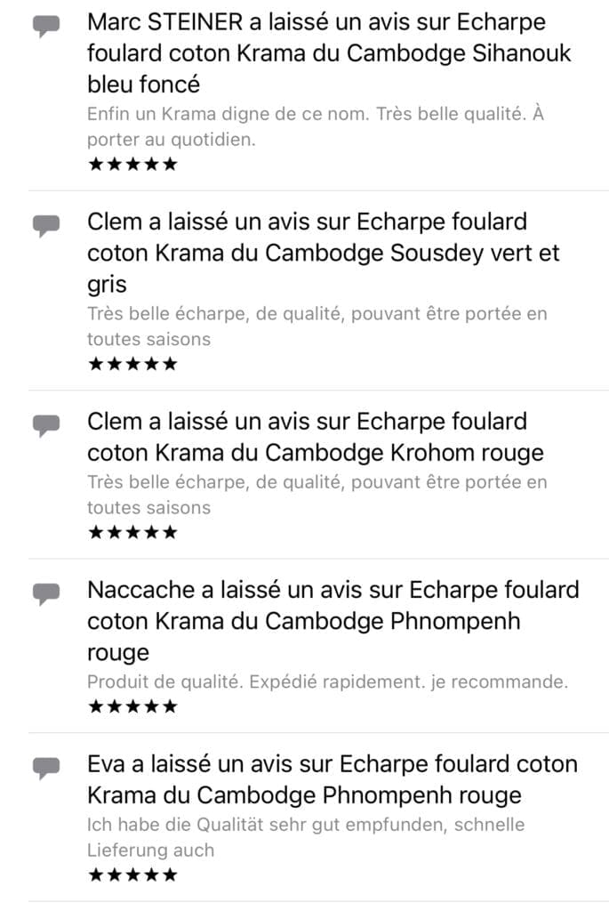Image resolution: width=609 pixels, height=911 pixels.
Task: Click comment icon beside Eva's review
Action: [x=46, y=768]
